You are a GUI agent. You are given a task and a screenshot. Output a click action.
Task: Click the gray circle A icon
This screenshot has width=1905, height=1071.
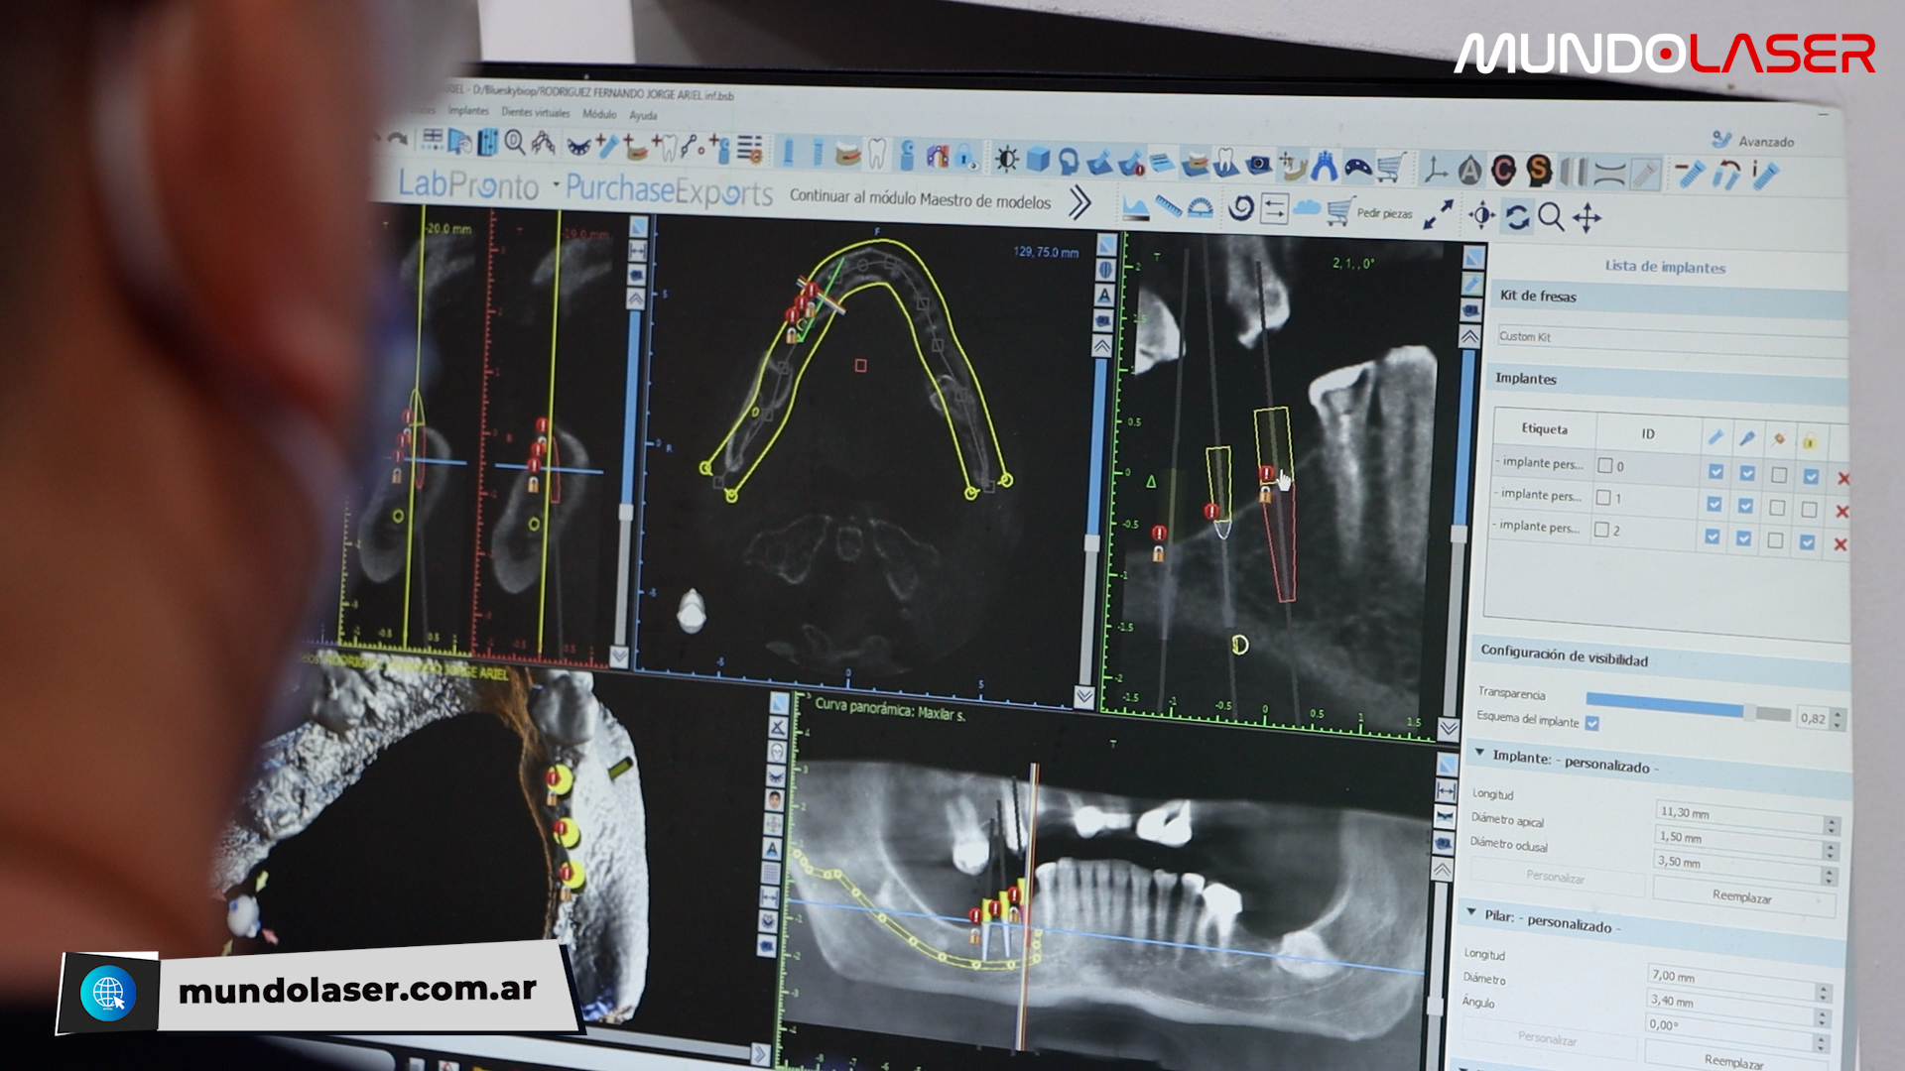click(x=1470, y=172)
